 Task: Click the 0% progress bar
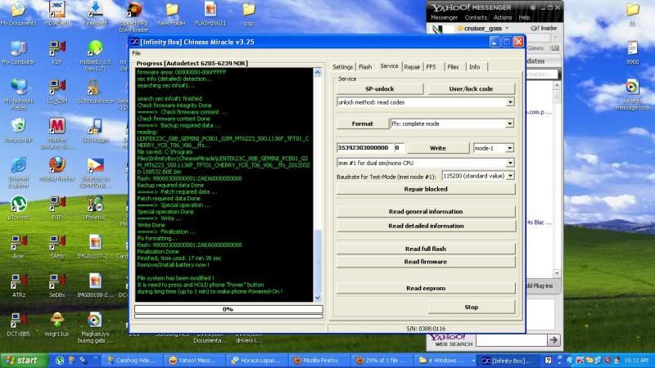(228, 309)
